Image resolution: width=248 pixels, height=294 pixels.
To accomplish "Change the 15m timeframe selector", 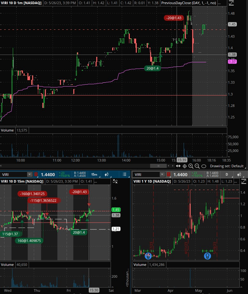I will click(94, 175).
